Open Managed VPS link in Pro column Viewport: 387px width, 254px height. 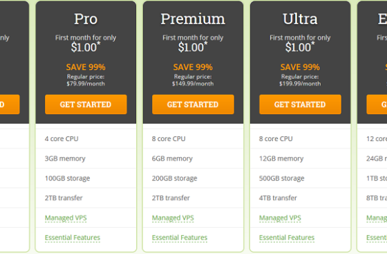click(x=66, y=218)
